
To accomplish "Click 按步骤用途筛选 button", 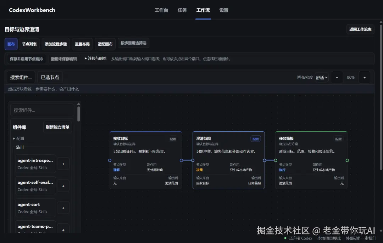I will tap(133, 43).
